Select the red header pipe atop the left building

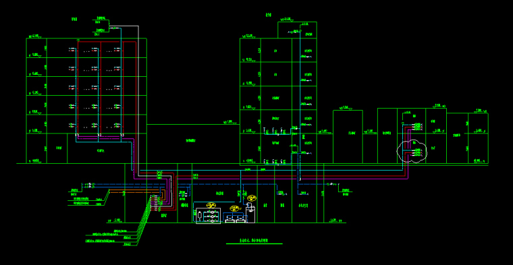(107, 42)
